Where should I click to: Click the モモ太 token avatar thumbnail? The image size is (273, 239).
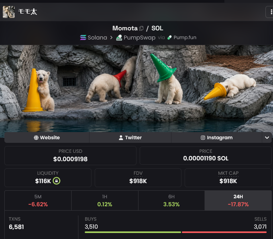coord(9,12)
